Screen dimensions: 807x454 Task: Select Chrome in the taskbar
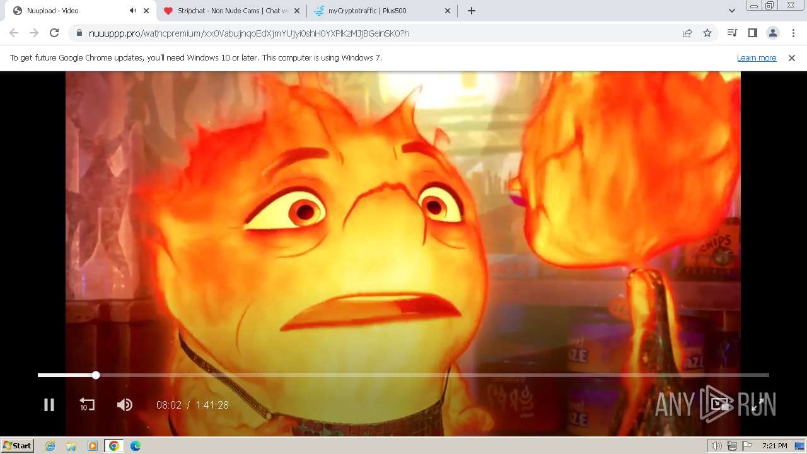point(114,446)
